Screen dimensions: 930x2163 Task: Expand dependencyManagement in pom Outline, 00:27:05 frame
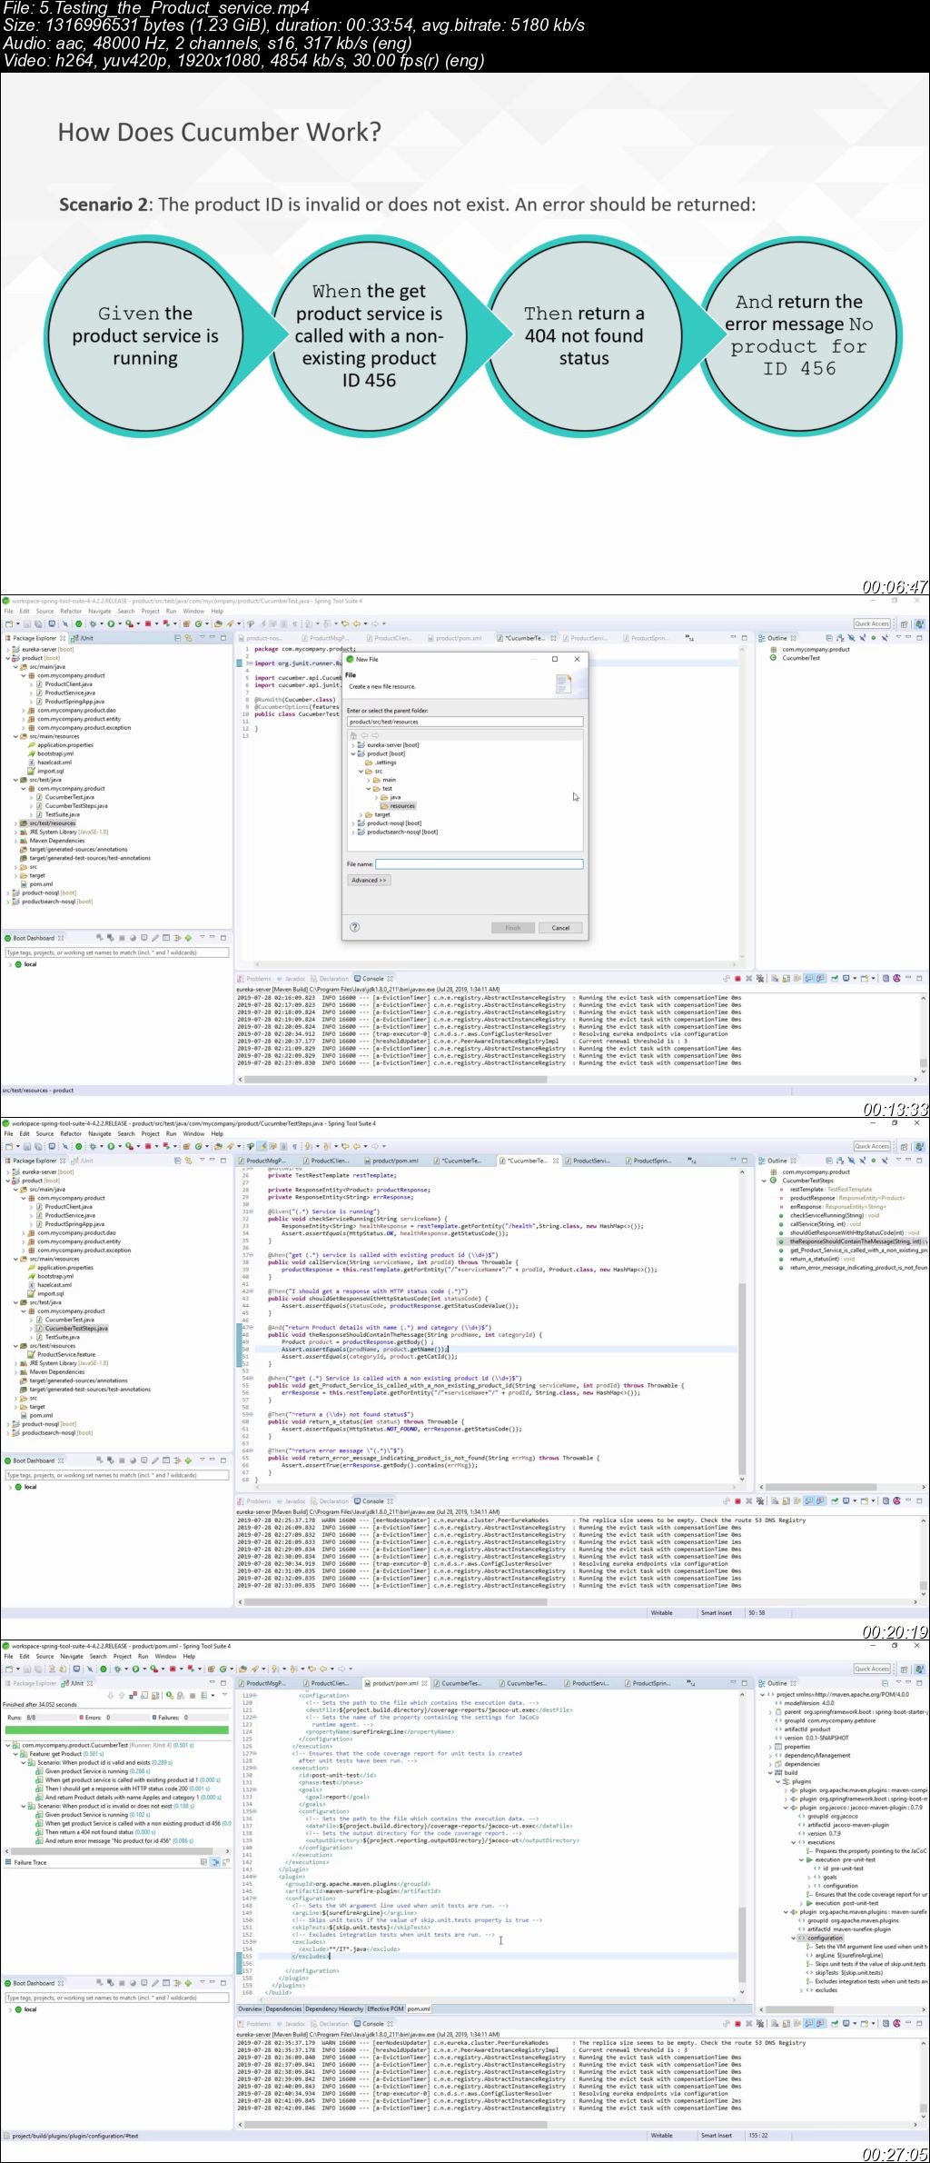point(772,1756)
